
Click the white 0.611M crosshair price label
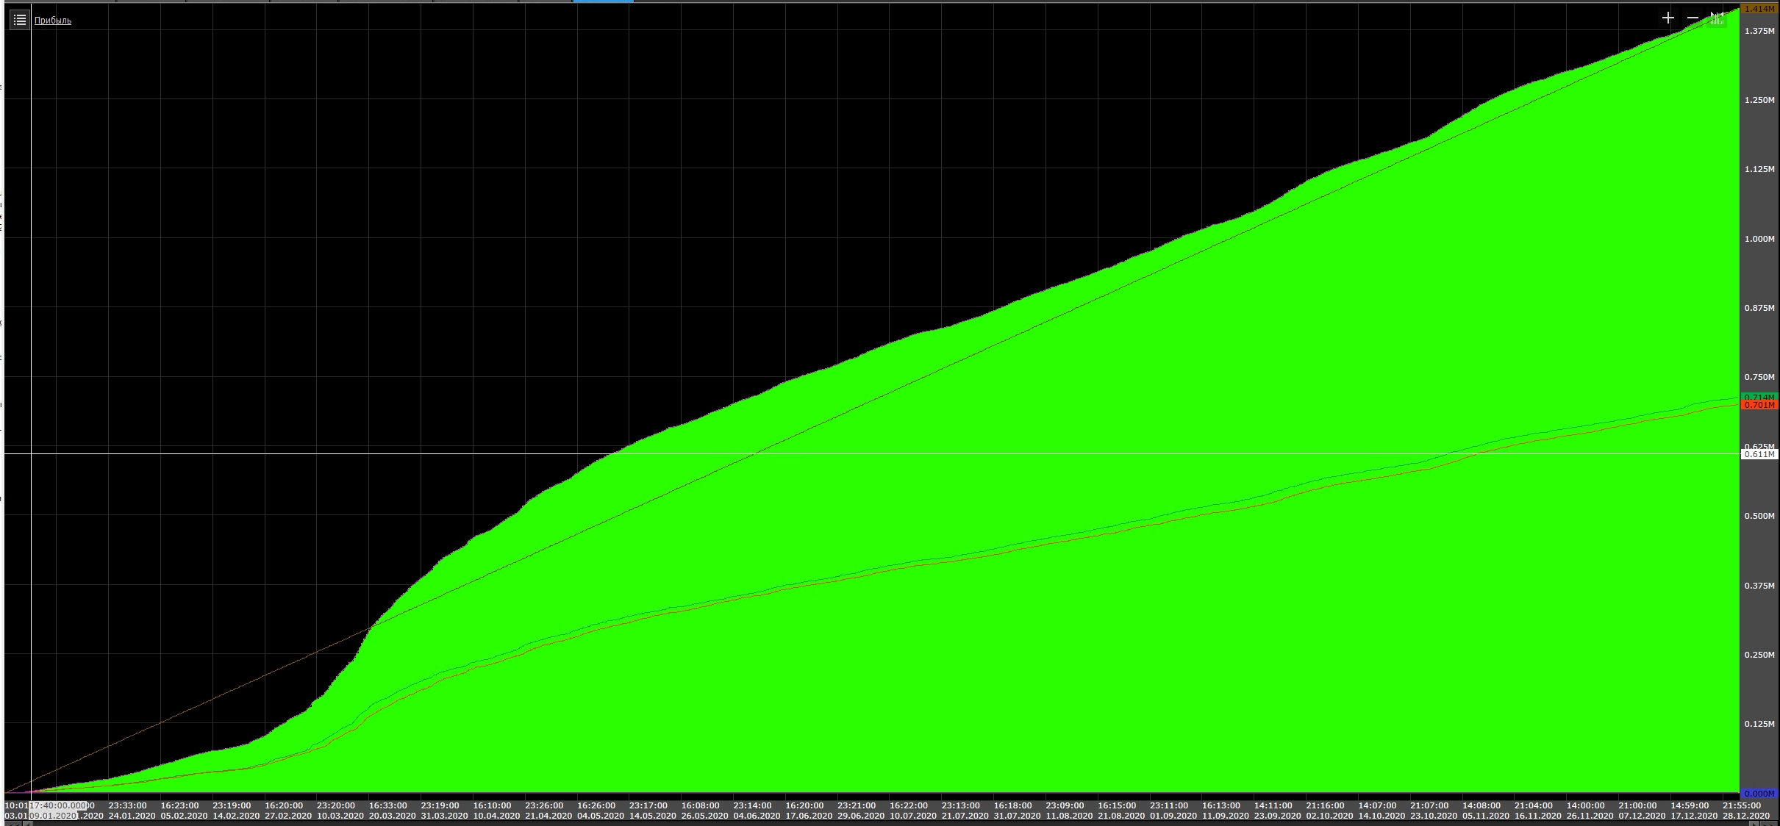pyautogui.click(x=1759, y=454)
